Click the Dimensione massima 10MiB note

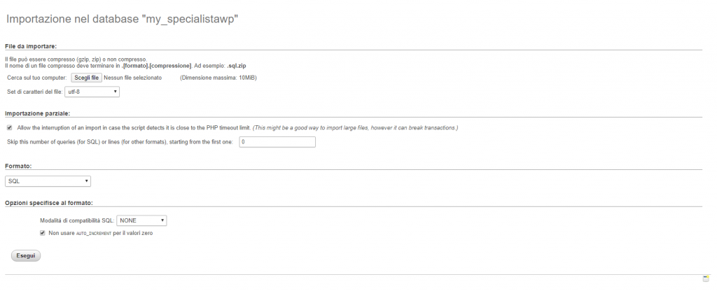click(218, 78)
